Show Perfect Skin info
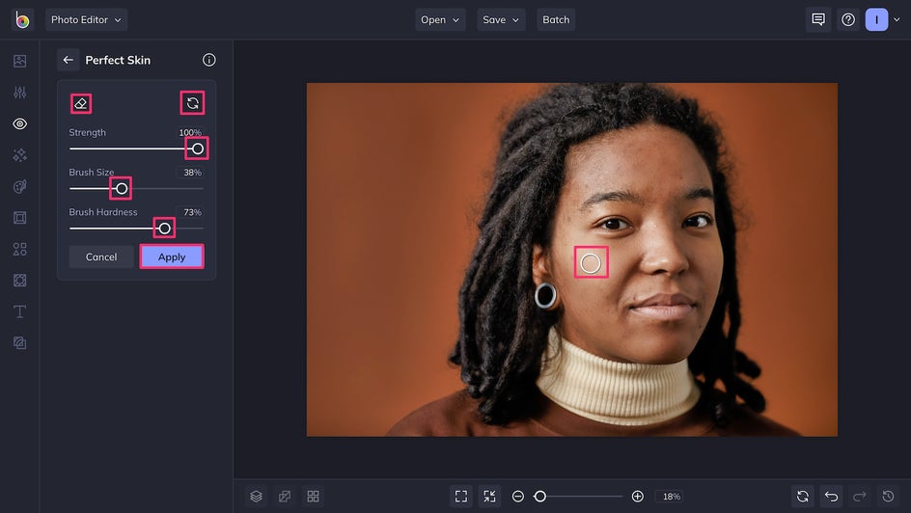 [x=209, y=60]
